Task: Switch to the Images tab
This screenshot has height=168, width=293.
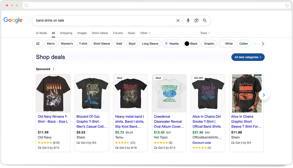Action: (82, 33)
